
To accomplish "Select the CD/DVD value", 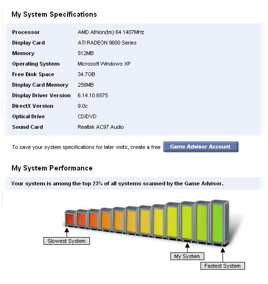I will (x=87, y=116).
